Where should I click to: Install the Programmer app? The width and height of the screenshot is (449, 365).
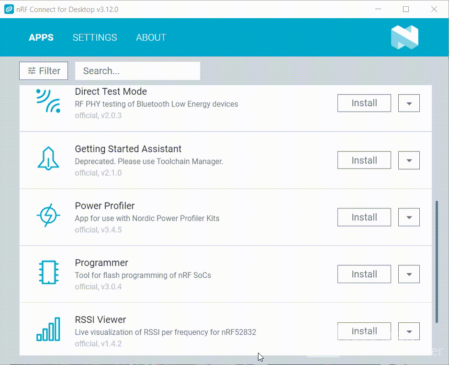click(x=364, y=274)
